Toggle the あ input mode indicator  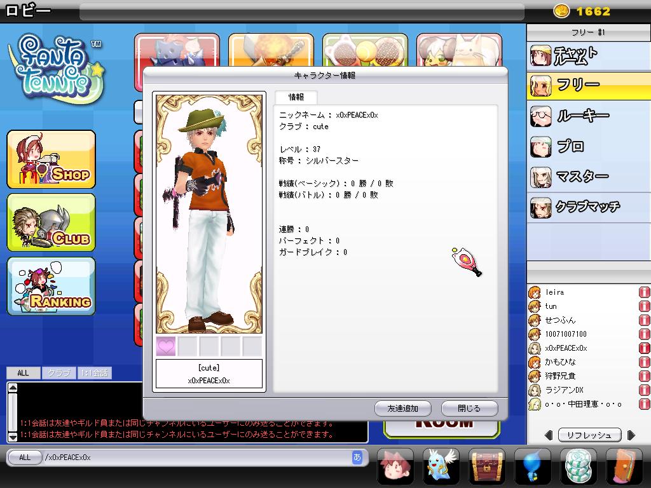pyautogui.click(x=357, y=457)
